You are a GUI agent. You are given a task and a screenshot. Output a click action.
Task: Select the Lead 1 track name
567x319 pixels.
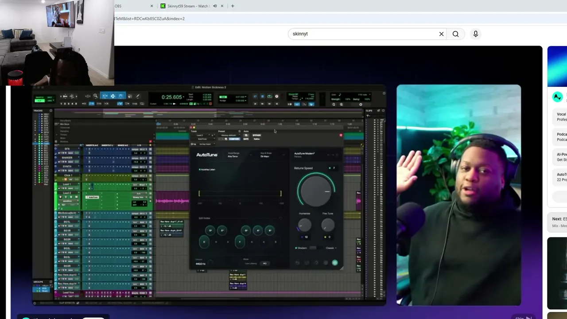(66, 184)
